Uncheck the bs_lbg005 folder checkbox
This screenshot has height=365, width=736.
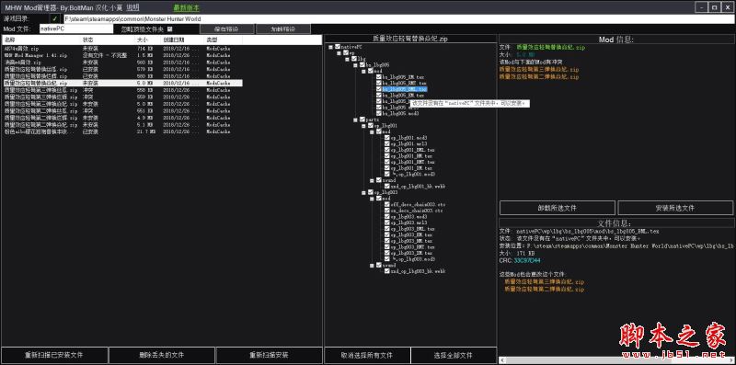point(362,64)
